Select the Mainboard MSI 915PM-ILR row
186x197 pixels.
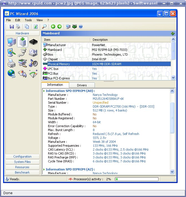point(106,50)
